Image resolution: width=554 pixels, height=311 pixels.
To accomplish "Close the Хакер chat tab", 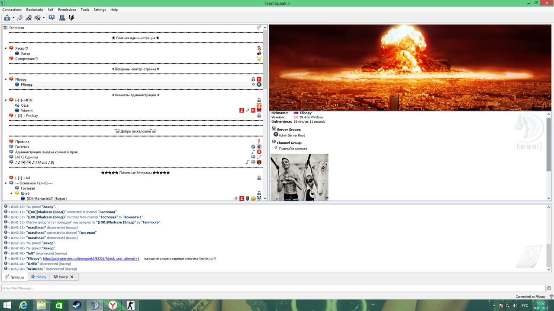I will (x=72, y=277).
